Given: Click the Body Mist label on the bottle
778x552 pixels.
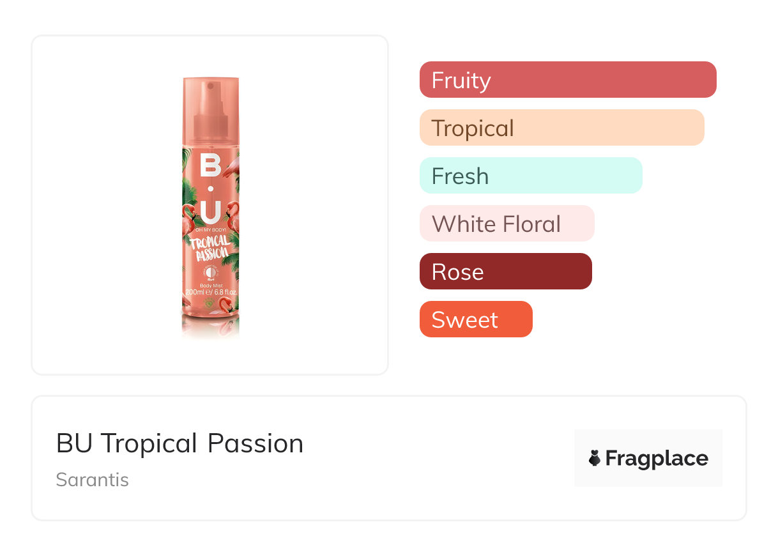Looking at the screenshot, I should pos(210,285).
